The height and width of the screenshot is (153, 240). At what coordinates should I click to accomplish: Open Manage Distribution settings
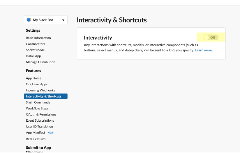40,62
